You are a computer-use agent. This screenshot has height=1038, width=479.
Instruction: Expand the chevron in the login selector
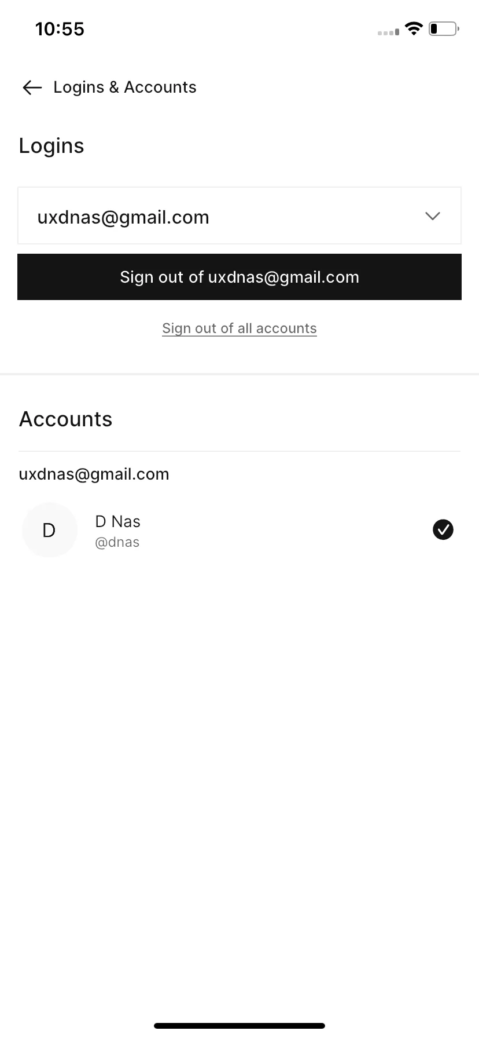(x=433, y=215)
